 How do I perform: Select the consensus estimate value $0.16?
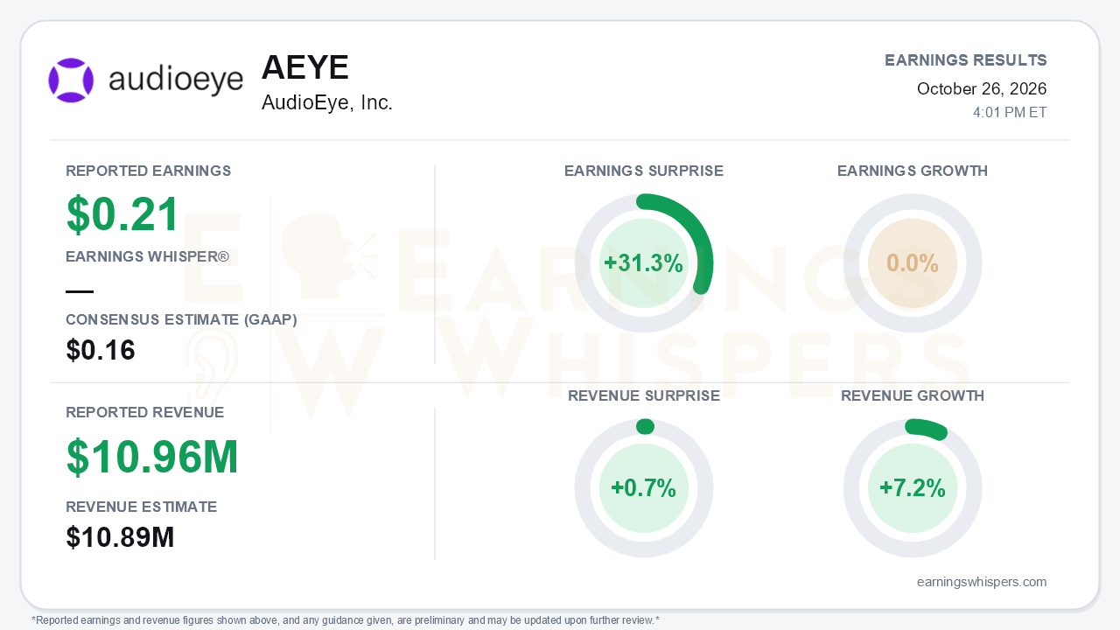click(x=101, y=350)
